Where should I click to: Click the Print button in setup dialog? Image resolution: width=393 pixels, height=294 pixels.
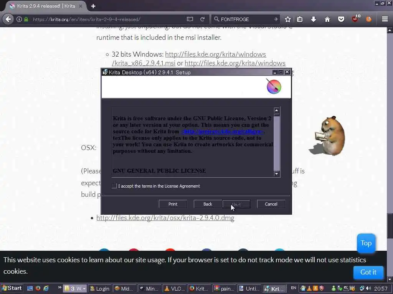coord(173,204)
